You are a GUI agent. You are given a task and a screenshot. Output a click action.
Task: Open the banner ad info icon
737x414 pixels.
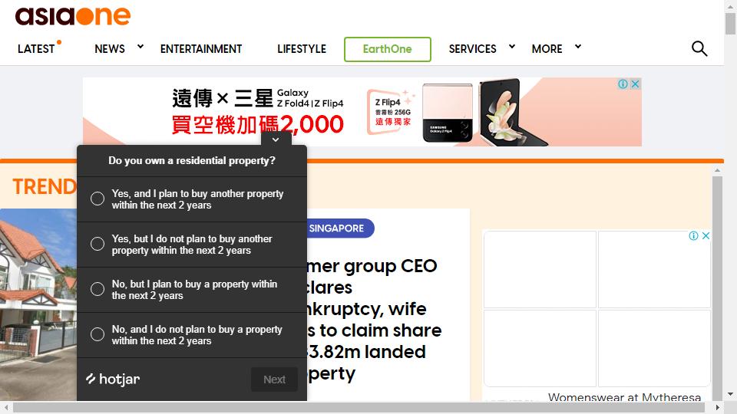tap(623, 84)
